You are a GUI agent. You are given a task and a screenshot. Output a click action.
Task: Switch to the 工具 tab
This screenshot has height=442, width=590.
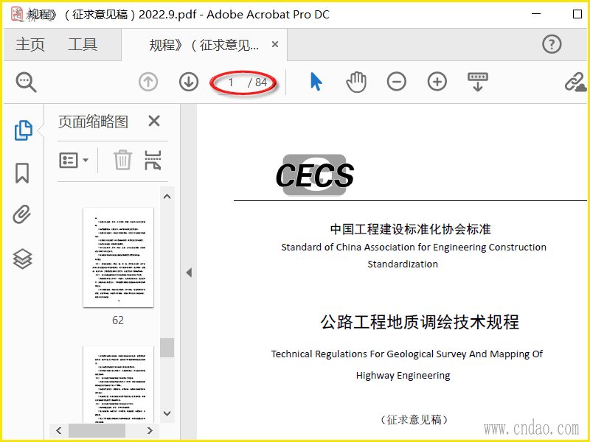(x=83, y=45)
